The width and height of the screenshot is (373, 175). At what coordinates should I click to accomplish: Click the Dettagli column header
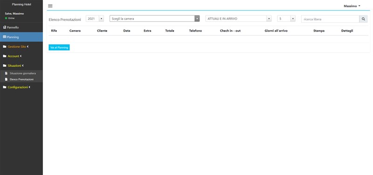[347, 31]
